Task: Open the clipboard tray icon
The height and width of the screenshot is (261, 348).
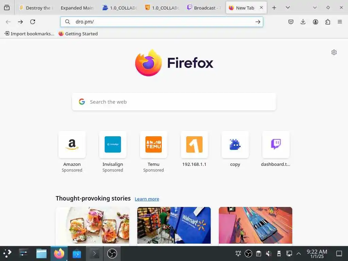Action: click(259, 254)
